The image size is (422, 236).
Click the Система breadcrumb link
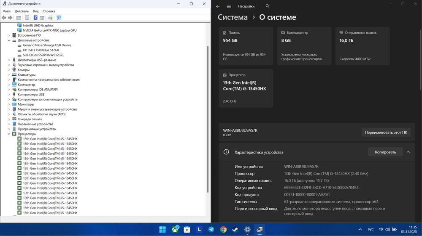click(233, 17)
